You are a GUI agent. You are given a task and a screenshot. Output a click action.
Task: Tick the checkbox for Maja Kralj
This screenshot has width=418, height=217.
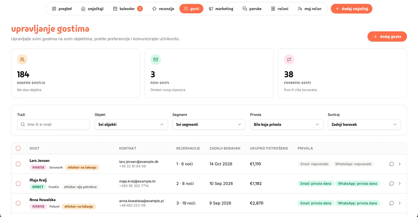pos(18,184)
